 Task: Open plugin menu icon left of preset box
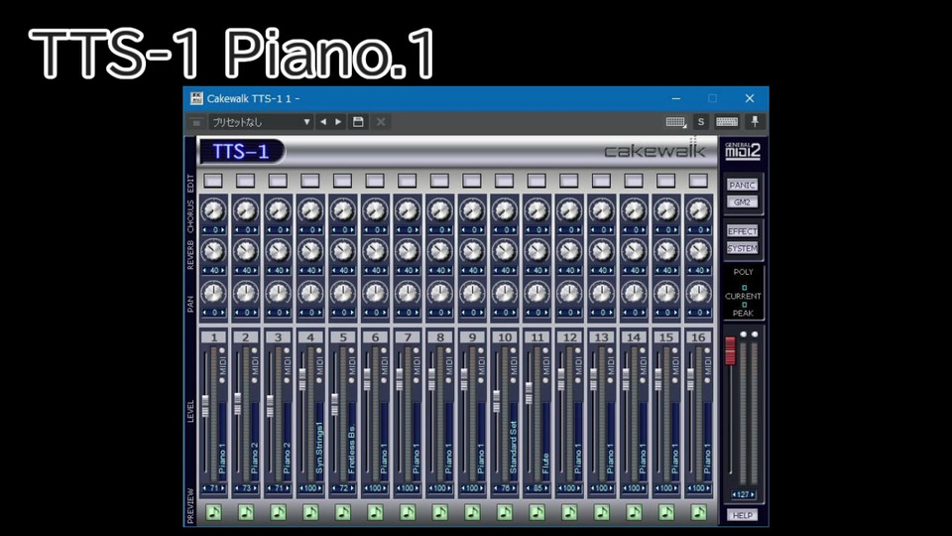coord(196,122)
